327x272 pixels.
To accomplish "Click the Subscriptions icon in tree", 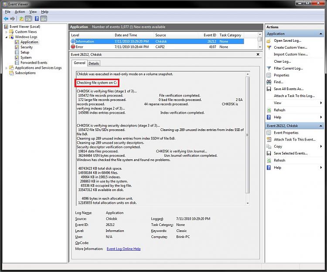I will click(11, 73).
